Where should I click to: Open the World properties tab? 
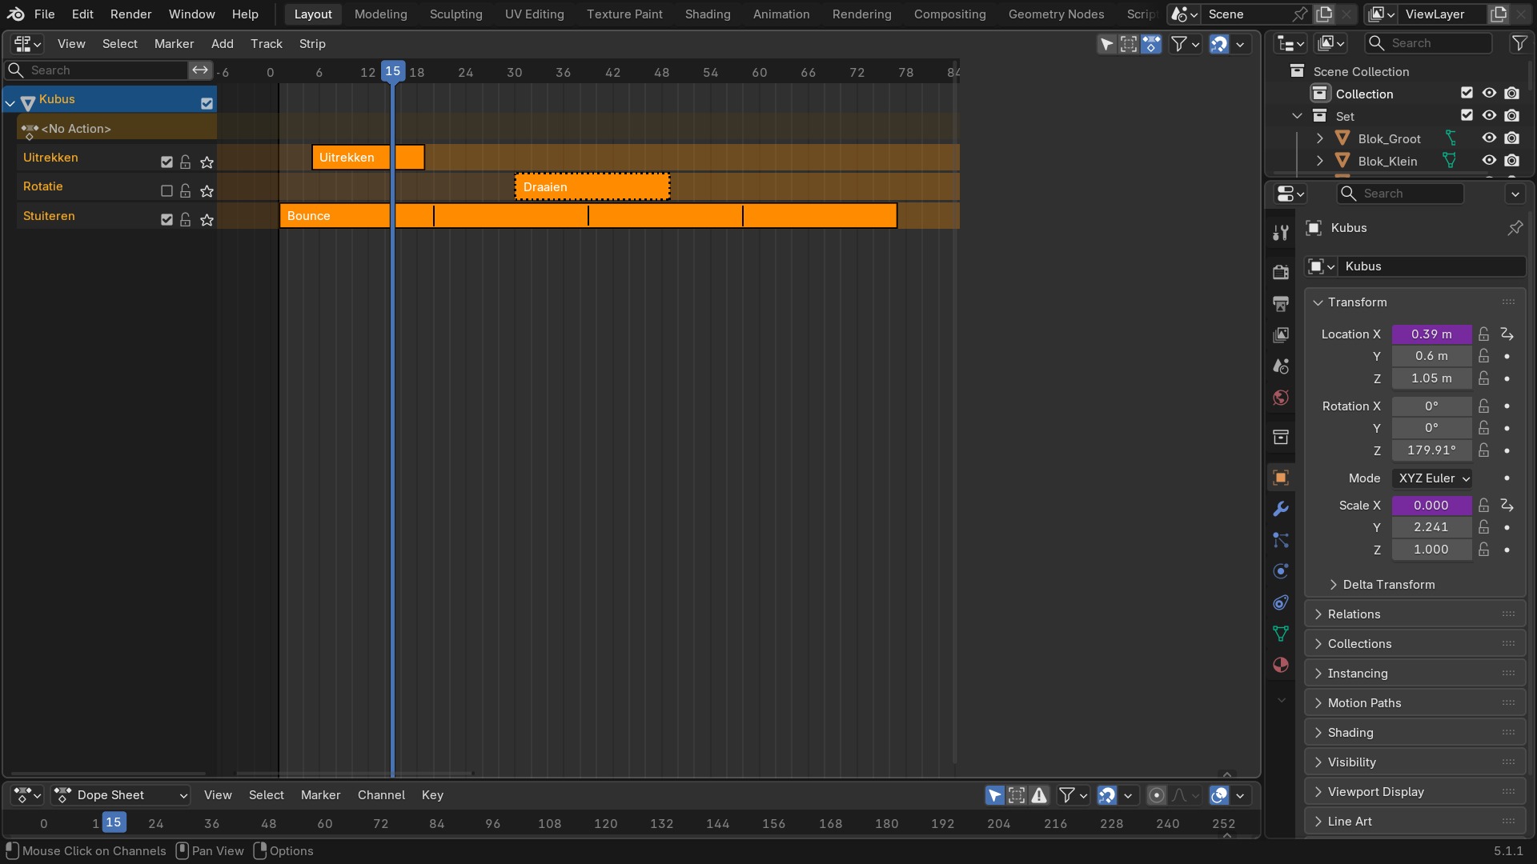coord(1281,398)
